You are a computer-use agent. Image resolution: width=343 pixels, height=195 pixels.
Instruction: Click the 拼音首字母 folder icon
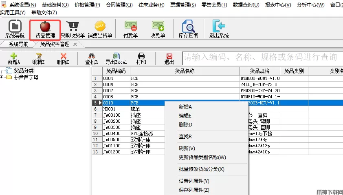click(x=9, y=77)
